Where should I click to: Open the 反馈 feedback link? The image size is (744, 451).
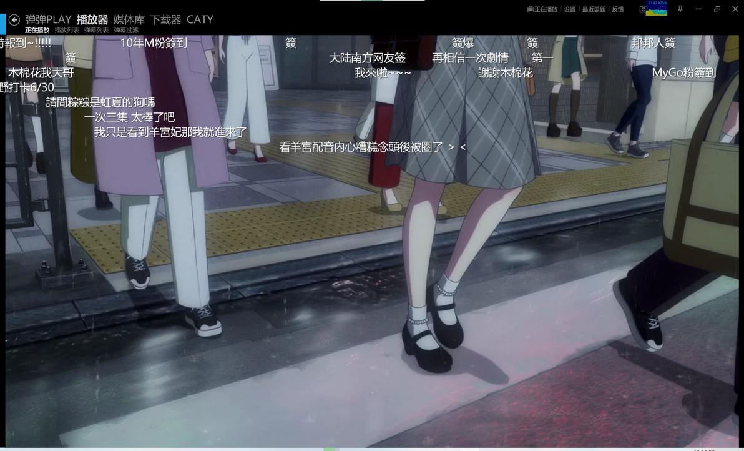tap(617, 9)
